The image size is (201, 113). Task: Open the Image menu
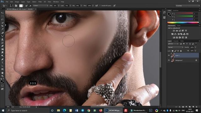(x=17, y=2)
